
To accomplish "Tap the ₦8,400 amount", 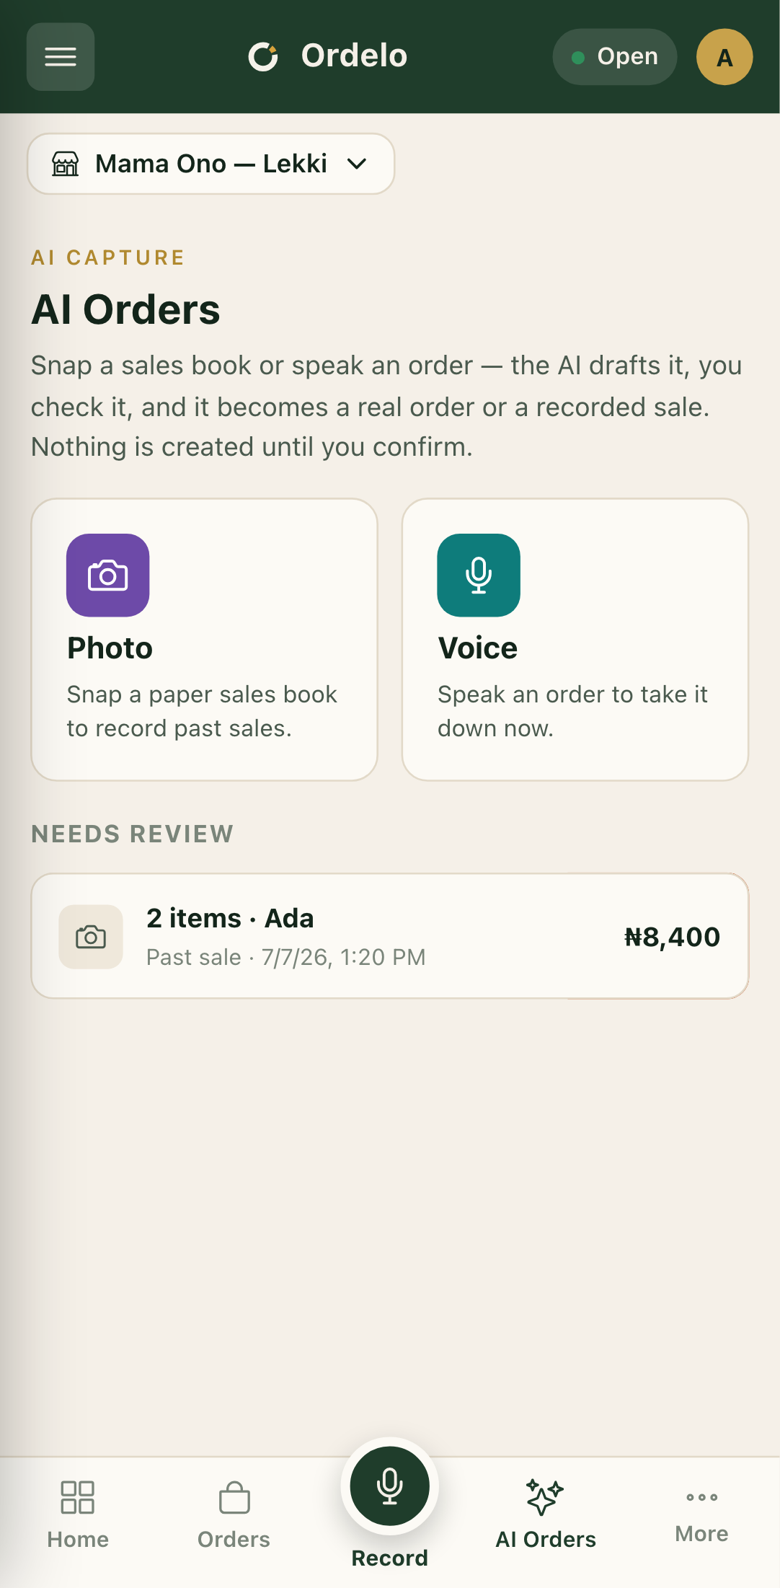I will point(672,937).
